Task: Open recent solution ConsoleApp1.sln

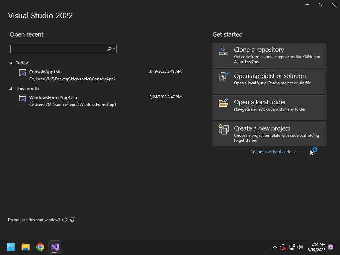Action: pyautogui.click(x=45, y=72)
